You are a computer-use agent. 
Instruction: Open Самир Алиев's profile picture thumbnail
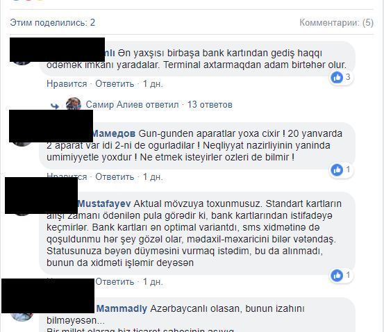[73, 103]
